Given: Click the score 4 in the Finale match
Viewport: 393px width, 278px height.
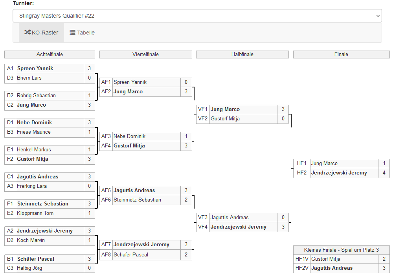Looking at the screenshot, I should point(384,173).
